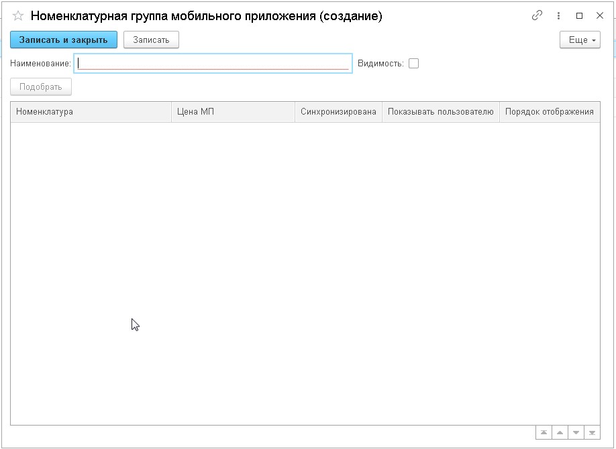The width and height of the screenshot is (616, 449).
Task: Open the three-dot window menu in title bar
Action: point(558,16)
